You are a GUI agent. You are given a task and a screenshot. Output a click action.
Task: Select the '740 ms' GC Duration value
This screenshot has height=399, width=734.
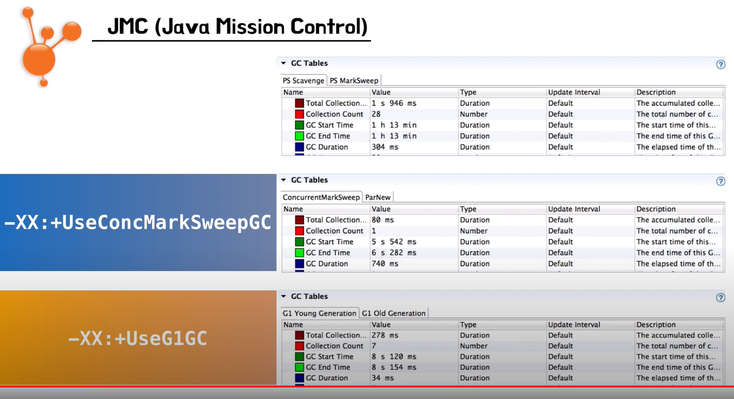tap(385, 264)
